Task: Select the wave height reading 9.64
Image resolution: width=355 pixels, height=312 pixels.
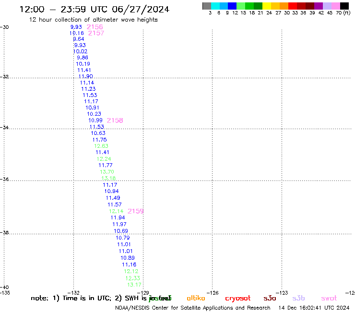Action: click(x=79, y=39)
